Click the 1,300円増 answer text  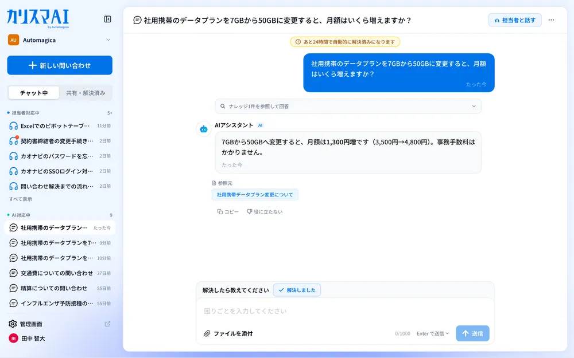(x=341, y=142)
